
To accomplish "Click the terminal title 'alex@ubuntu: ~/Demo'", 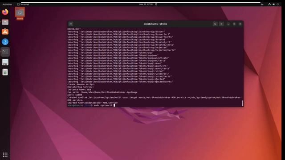I will click(155, 24).
